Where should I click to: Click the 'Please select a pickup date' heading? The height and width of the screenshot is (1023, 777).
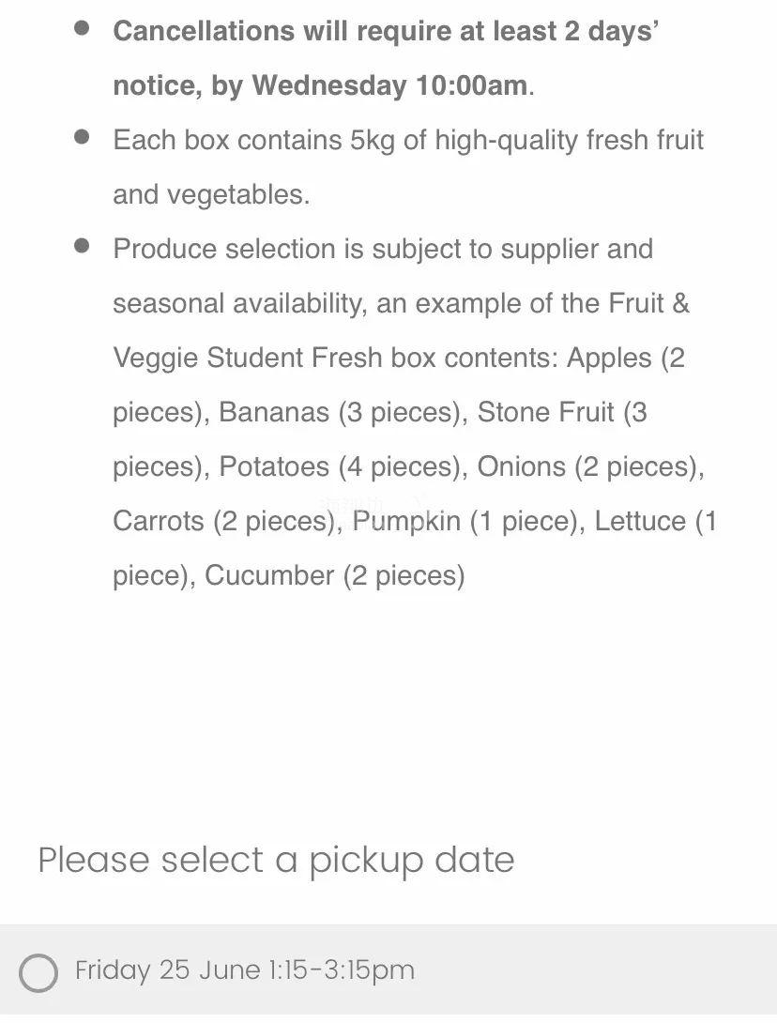(x=276, y=860)
